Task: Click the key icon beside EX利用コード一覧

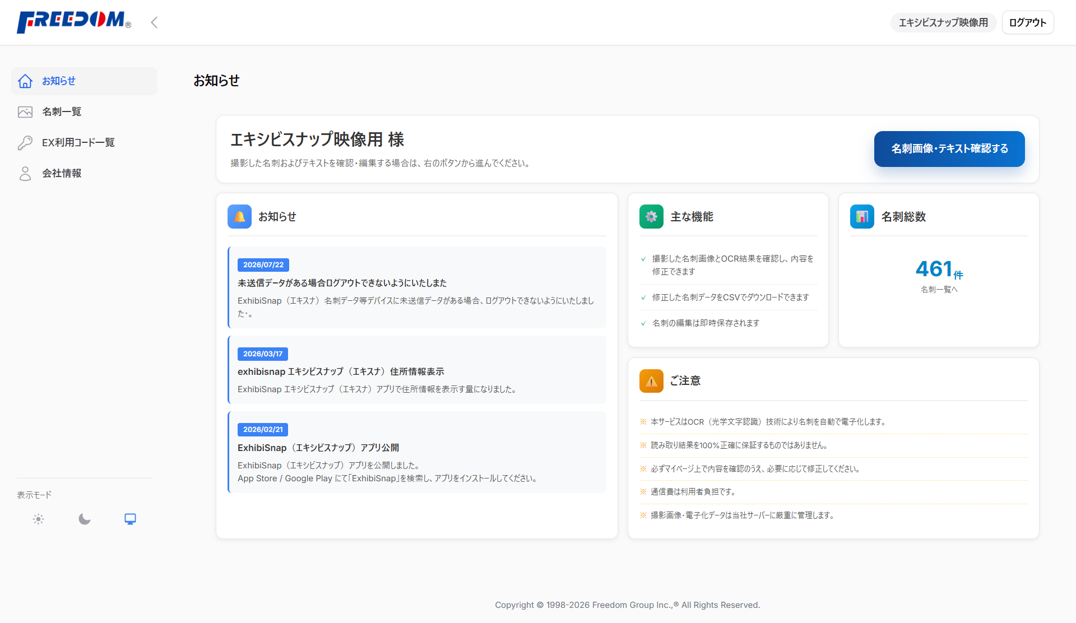Action: 25,143
